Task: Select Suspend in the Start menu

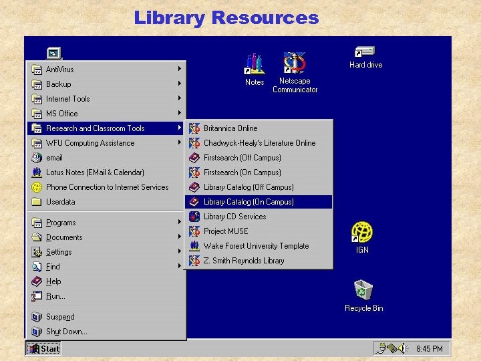Action: click(x=106, y=317)
